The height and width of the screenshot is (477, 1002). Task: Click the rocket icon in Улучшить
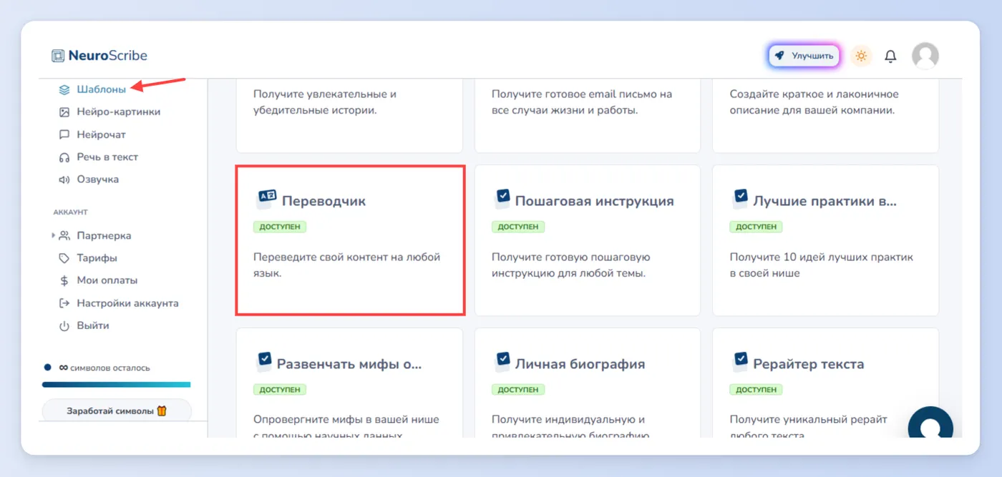tap(779, 56)
